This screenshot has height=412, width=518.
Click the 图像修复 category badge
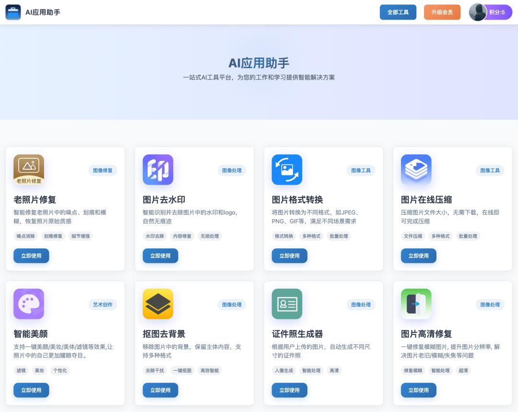click(x=103, y=170)
